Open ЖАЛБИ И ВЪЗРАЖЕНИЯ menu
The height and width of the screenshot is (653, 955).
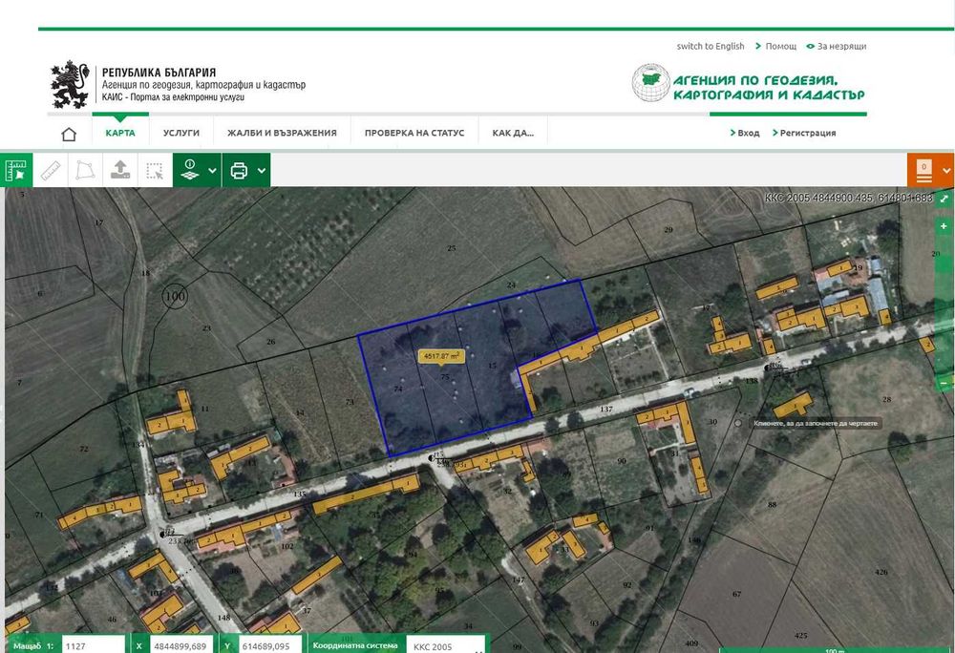[282, 133]
